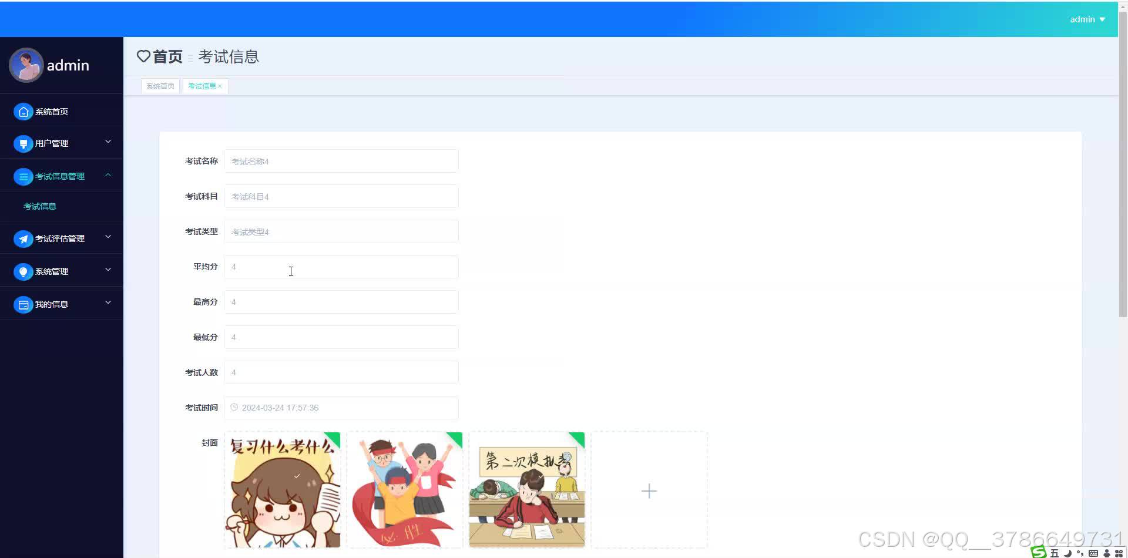Expand the 系统管理 menu chevron
Image resolution: width=1128 pixels, height=558 pixels.
pyautogui.click(x=108, y=270)
